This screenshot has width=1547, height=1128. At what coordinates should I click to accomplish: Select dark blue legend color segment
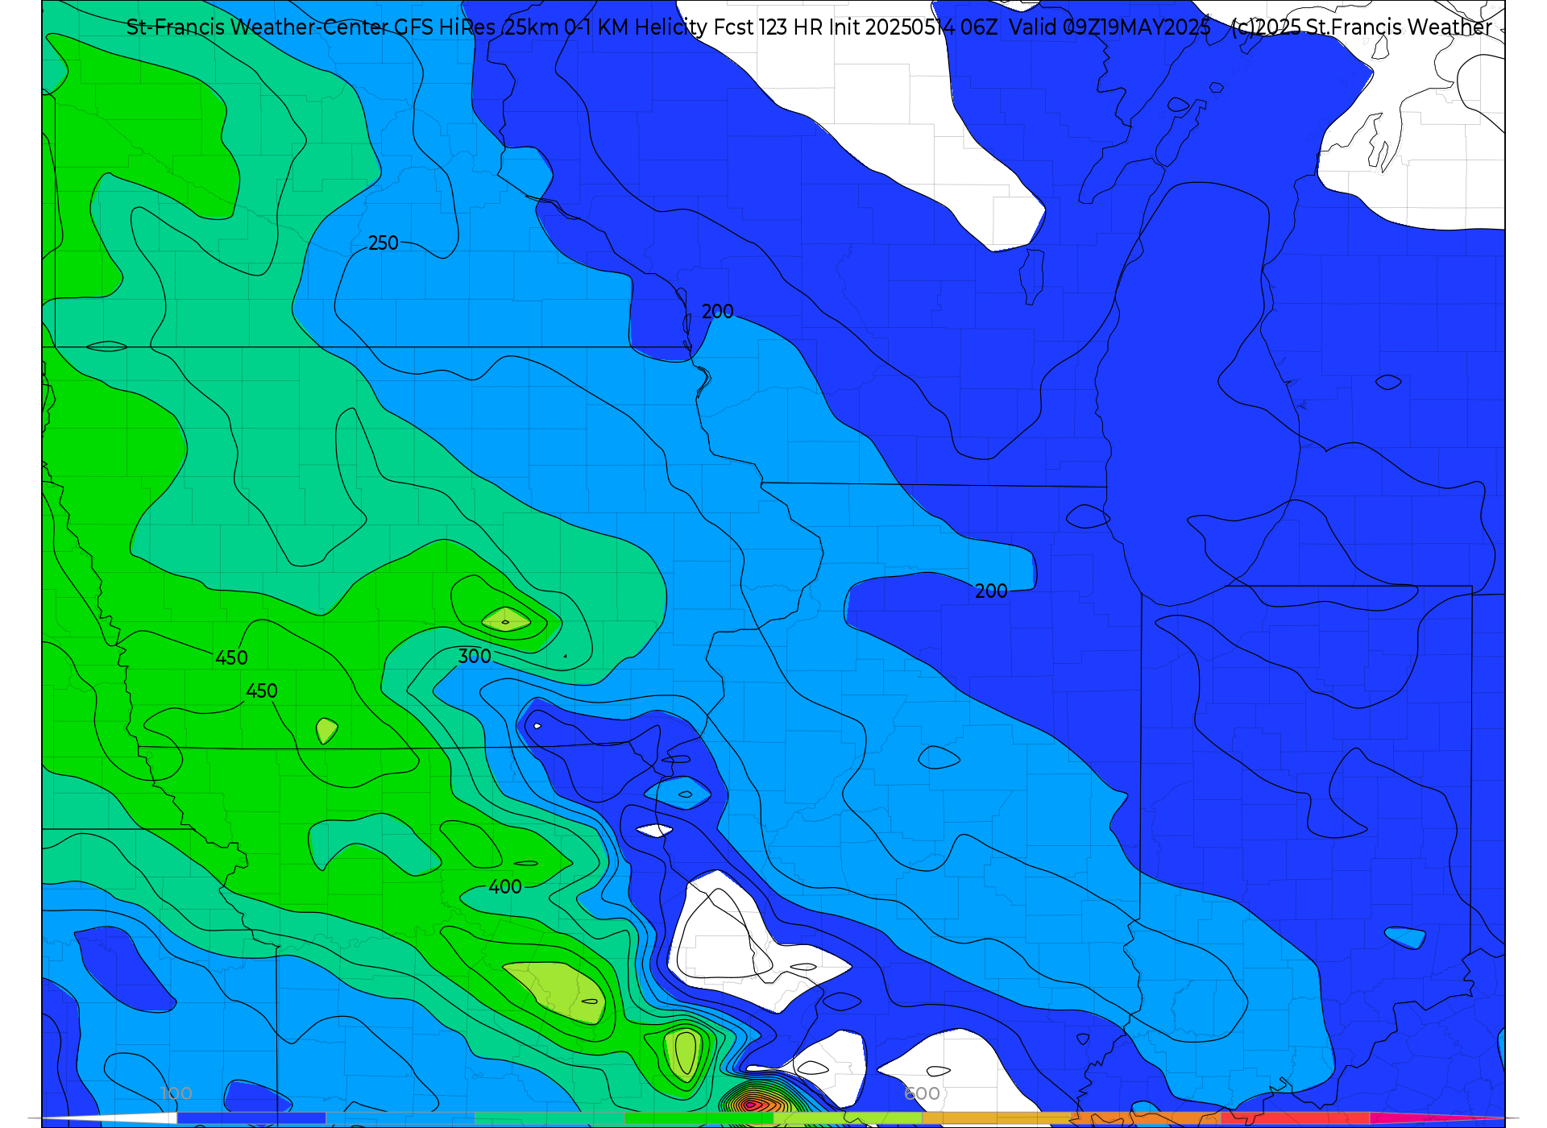pos(251,1118)
